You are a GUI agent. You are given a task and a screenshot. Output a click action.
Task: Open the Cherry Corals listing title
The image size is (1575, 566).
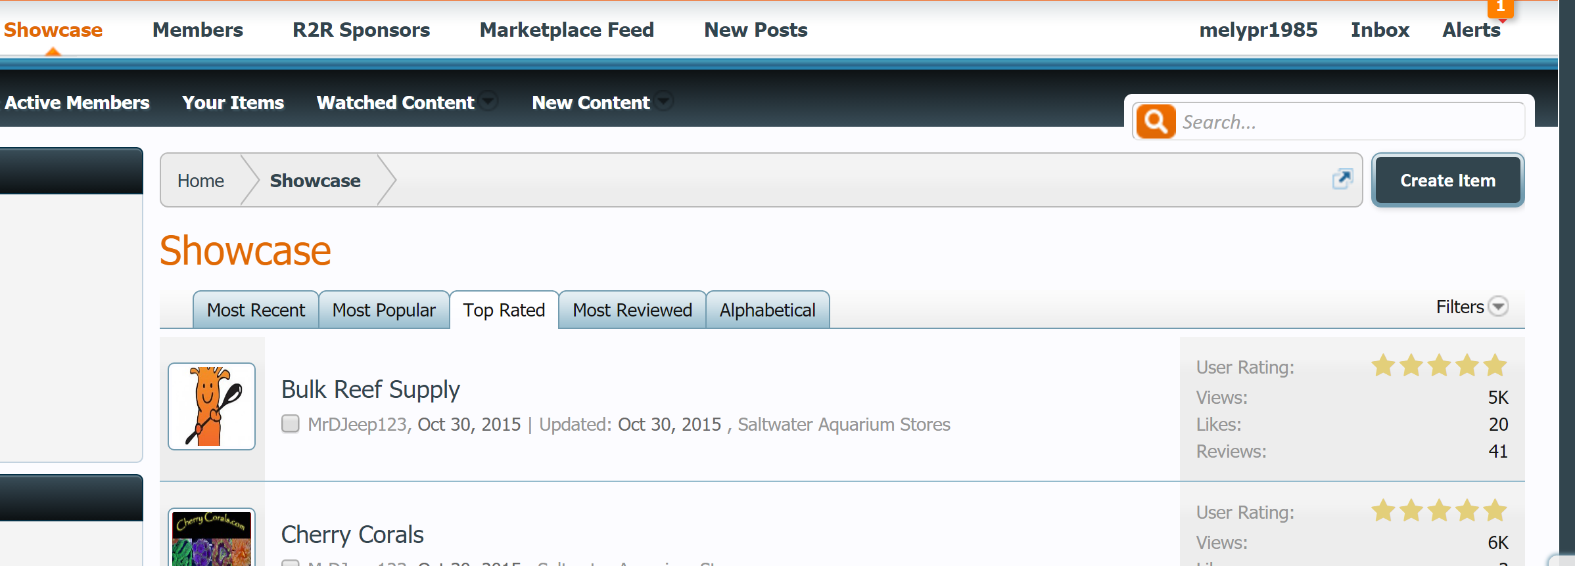coord(352,534)
